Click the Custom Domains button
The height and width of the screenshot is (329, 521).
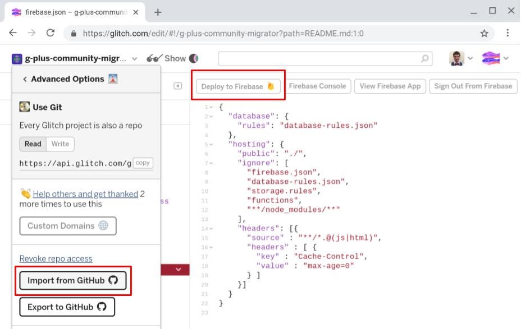pos(68,226)
